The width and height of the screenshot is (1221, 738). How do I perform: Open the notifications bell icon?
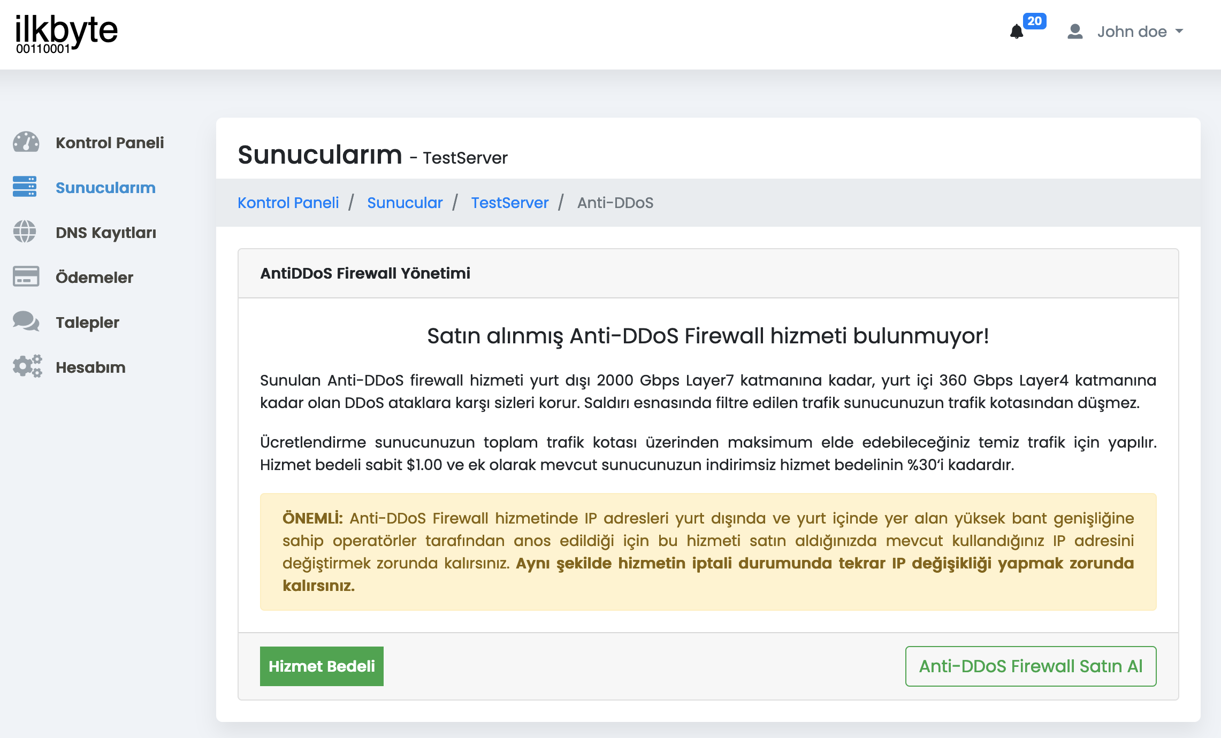pos(1017,32)
